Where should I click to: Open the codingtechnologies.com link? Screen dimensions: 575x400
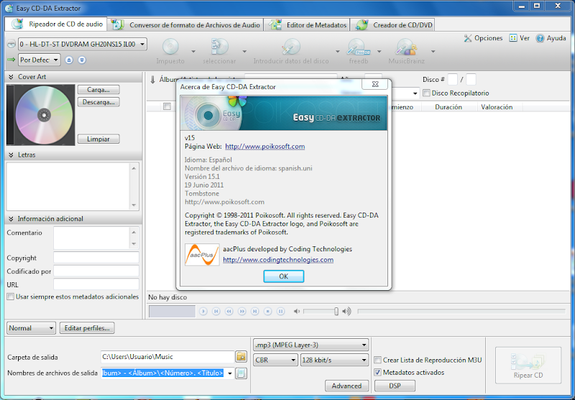278,260
